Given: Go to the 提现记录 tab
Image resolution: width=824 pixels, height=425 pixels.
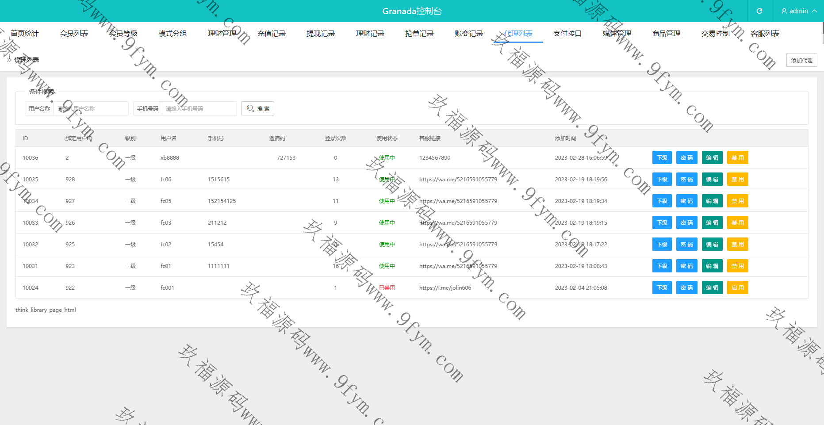Looking at the screenshot, I should coord(321,34).
